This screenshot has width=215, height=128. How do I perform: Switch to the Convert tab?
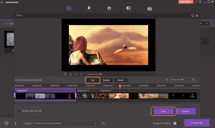click(69, 8)
